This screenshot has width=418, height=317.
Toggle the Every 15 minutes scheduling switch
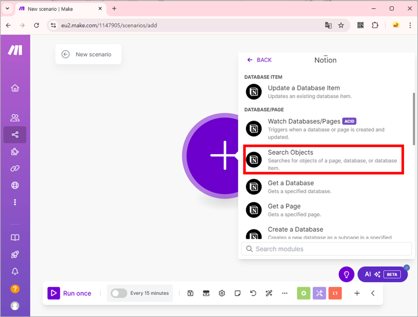(119, 293)
